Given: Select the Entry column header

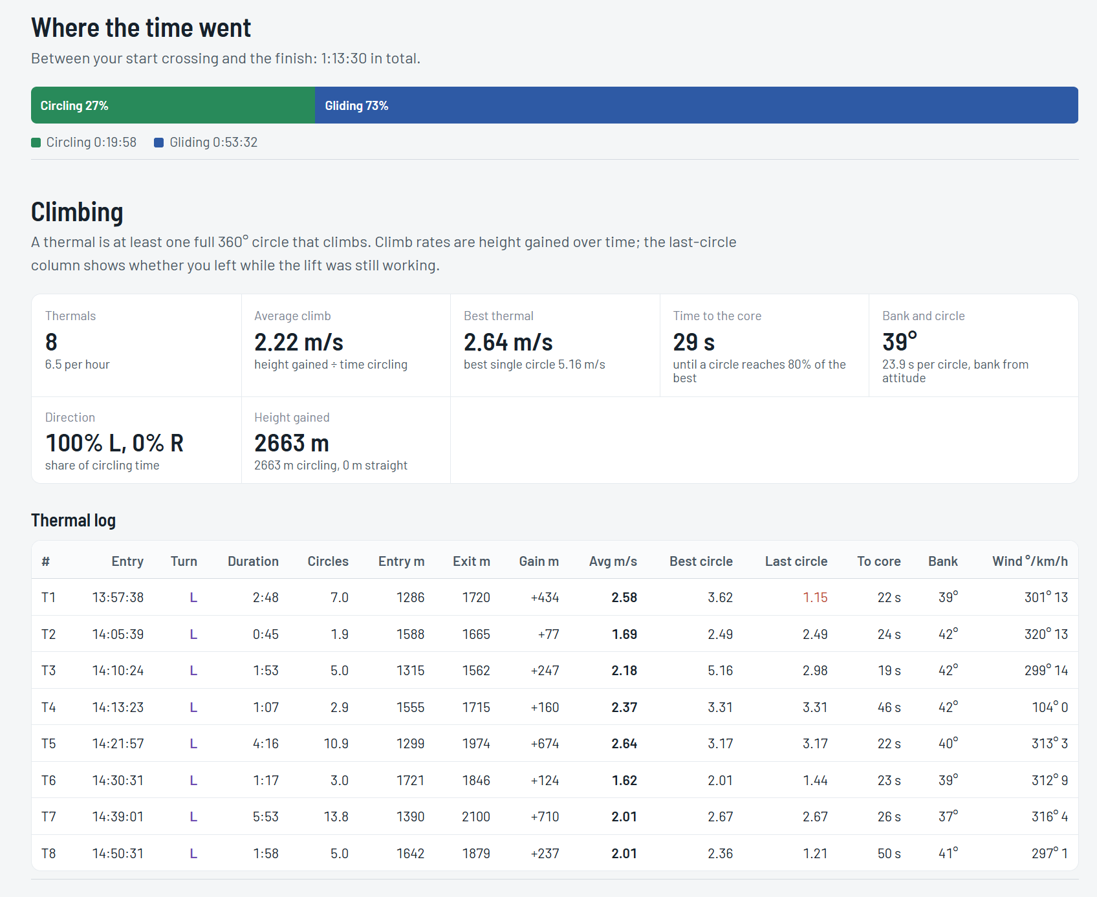Looking at the screenshot, I should (127, 561).
